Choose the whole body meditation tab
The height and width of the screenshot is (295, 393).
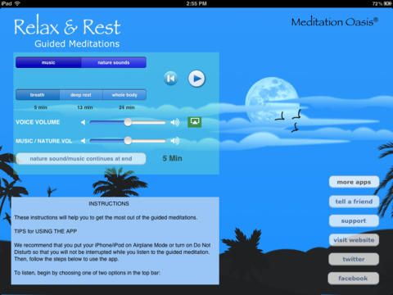[x=124, y=95]
